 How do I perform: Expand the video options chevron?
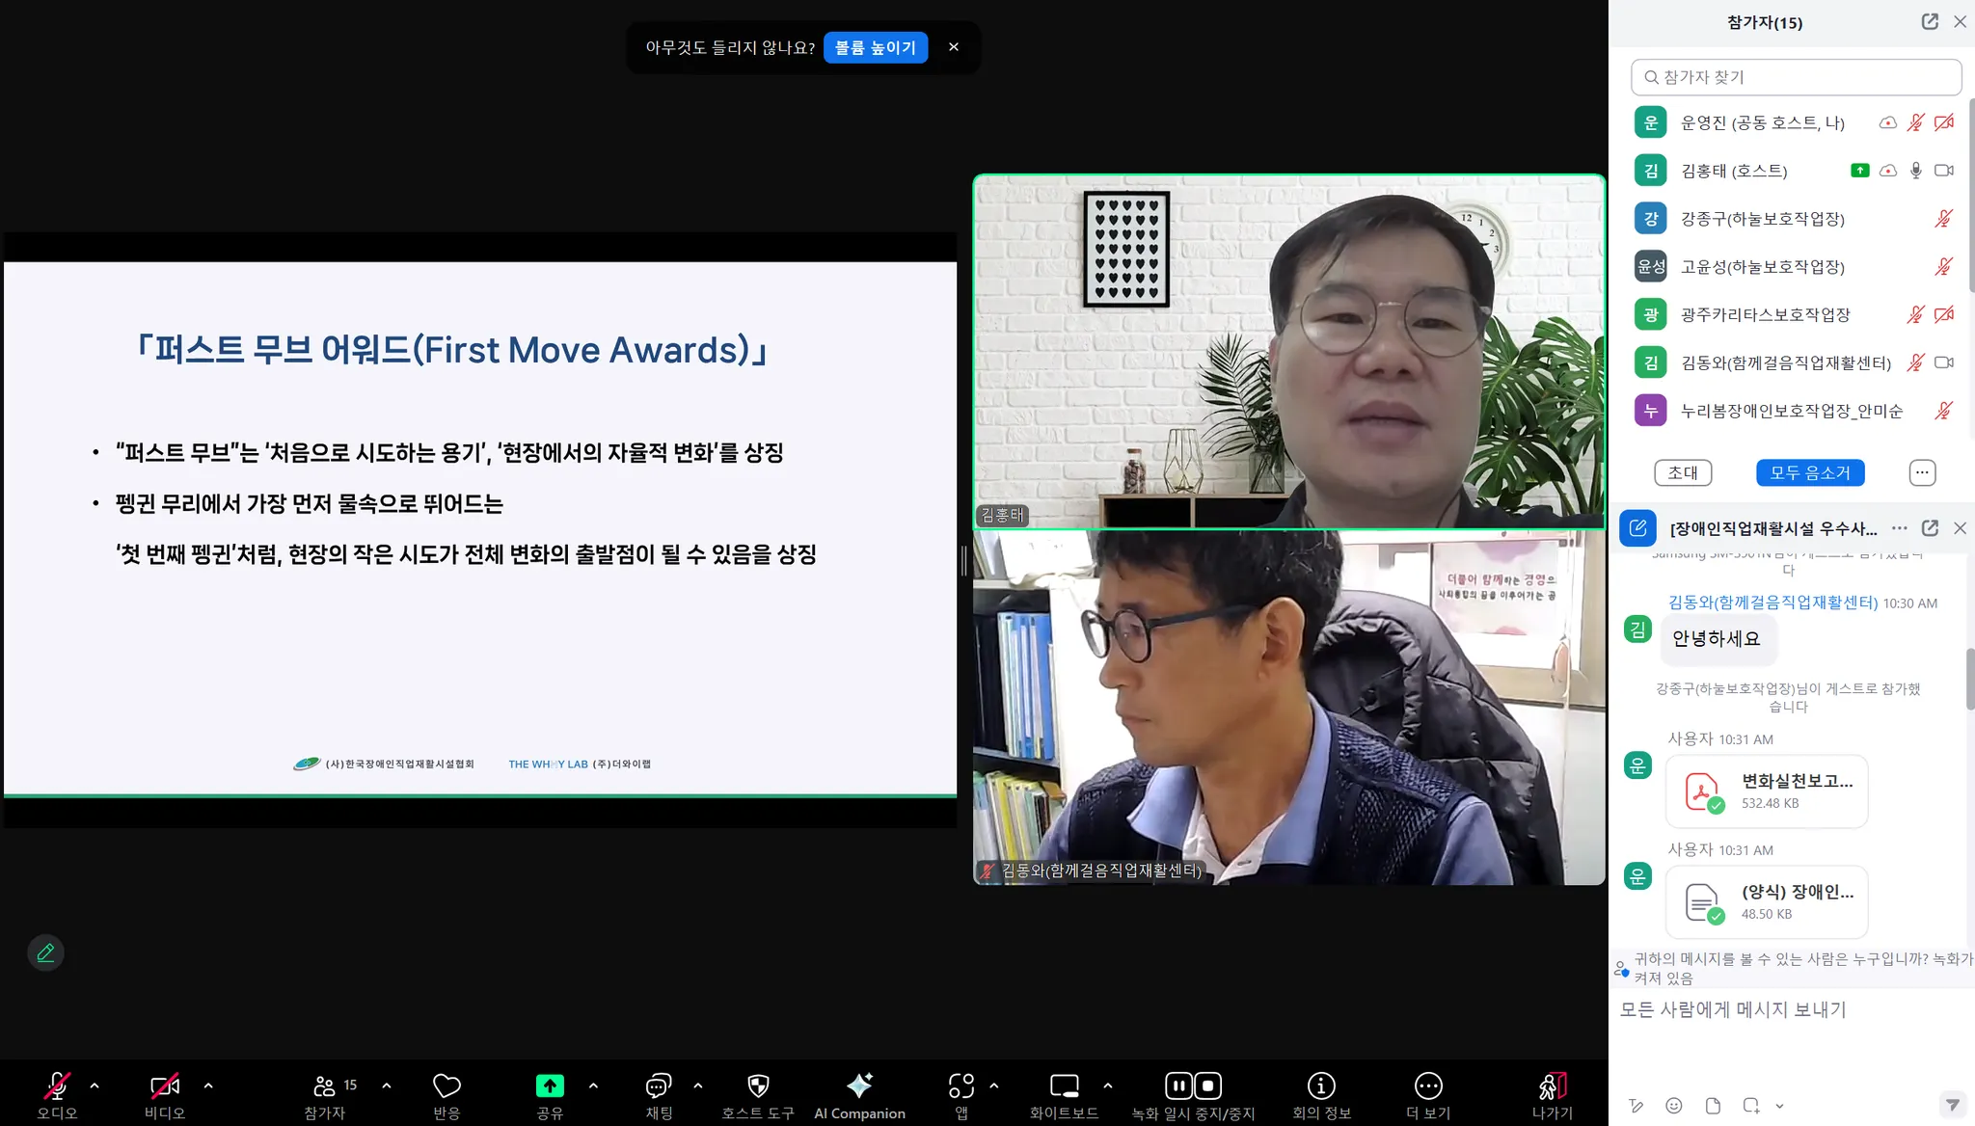pyautogui.click(x=208, y=1086)
